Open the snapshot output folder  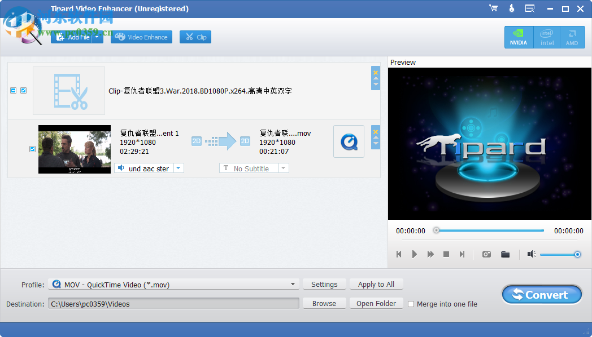pos(506,254)
